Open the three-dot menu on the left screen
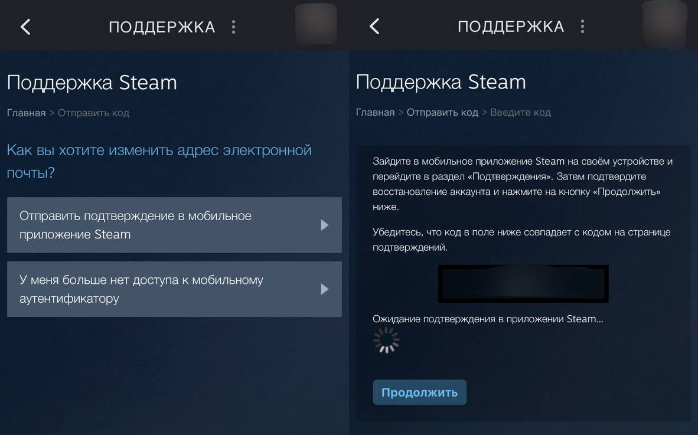This screenshot has width=698, height=435. [234, 27]
